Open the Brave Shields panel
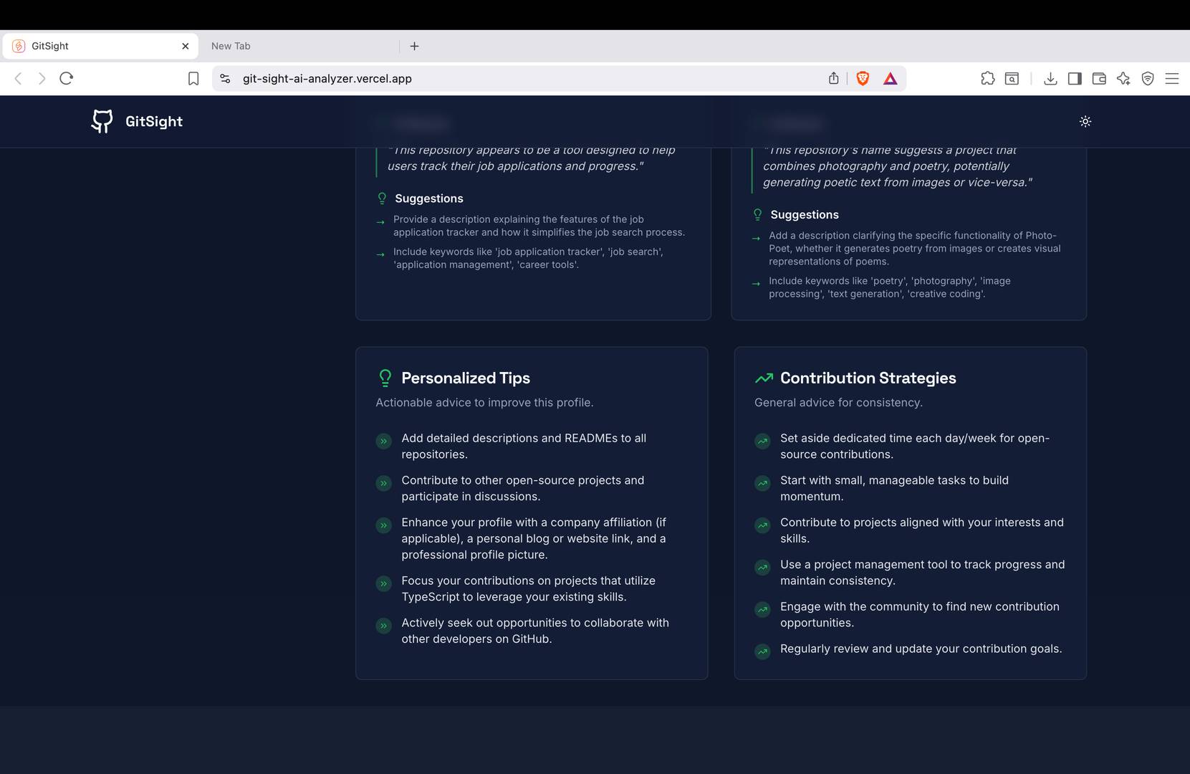The height and width of the screenshot is (774, 1190). pyautogui.click(x=862, y=78)
